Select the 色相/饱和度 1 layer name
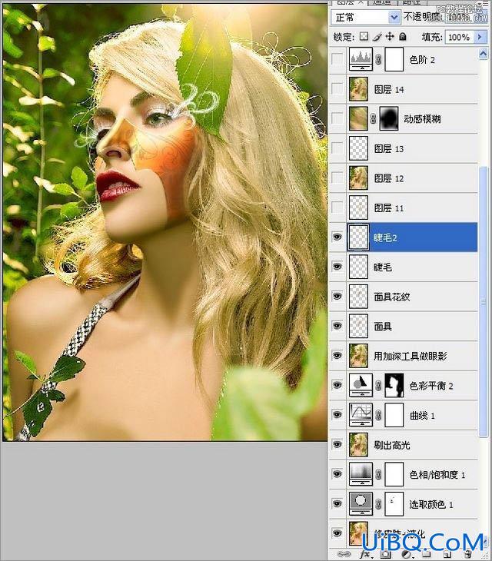 coord(437,475)
